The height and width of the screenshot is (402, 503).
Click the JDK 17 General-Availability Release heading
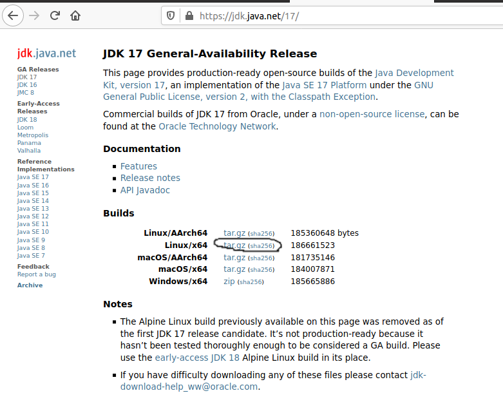click(210, 53)
